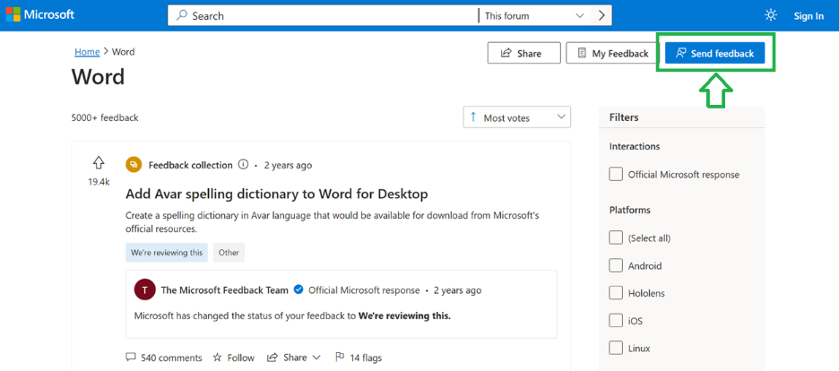The width and height of the screenshot is (839, 371).
Task: Check the Select all platforms box
Action: click(x=616, y=237)
